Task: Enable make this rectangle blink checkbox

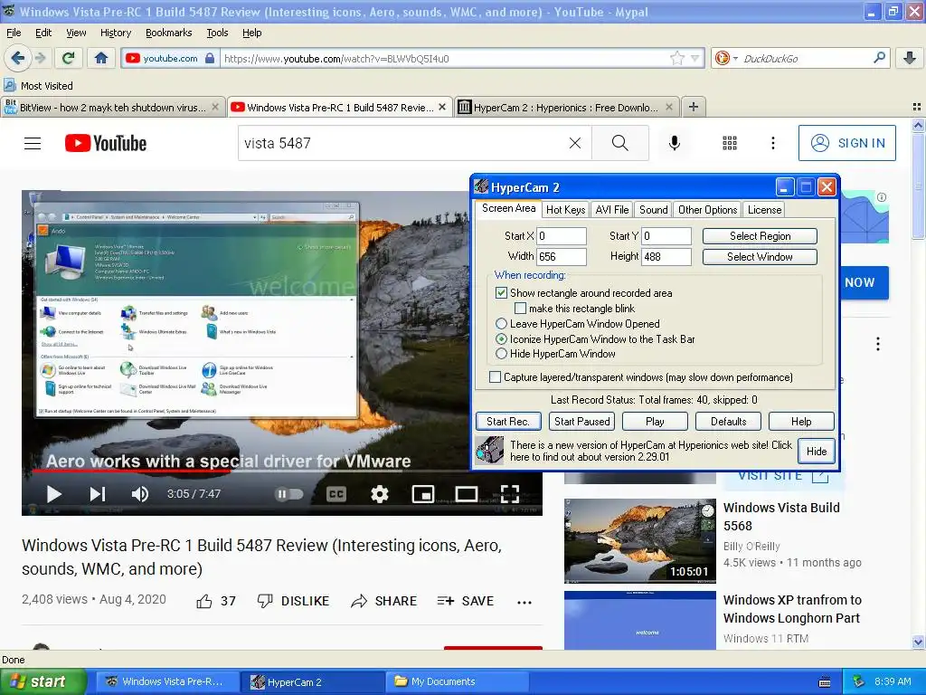Action: 520,308
